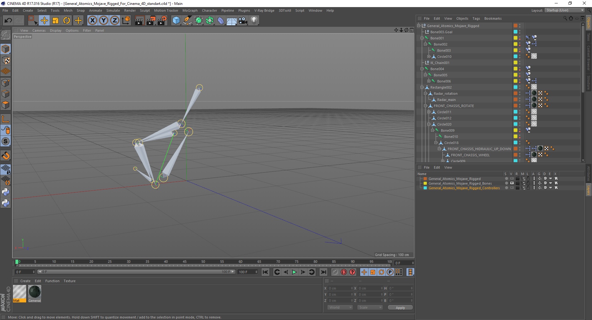Click the Undo arrow icon
This screenshot has width=592, height=320.
coord(8,21)
